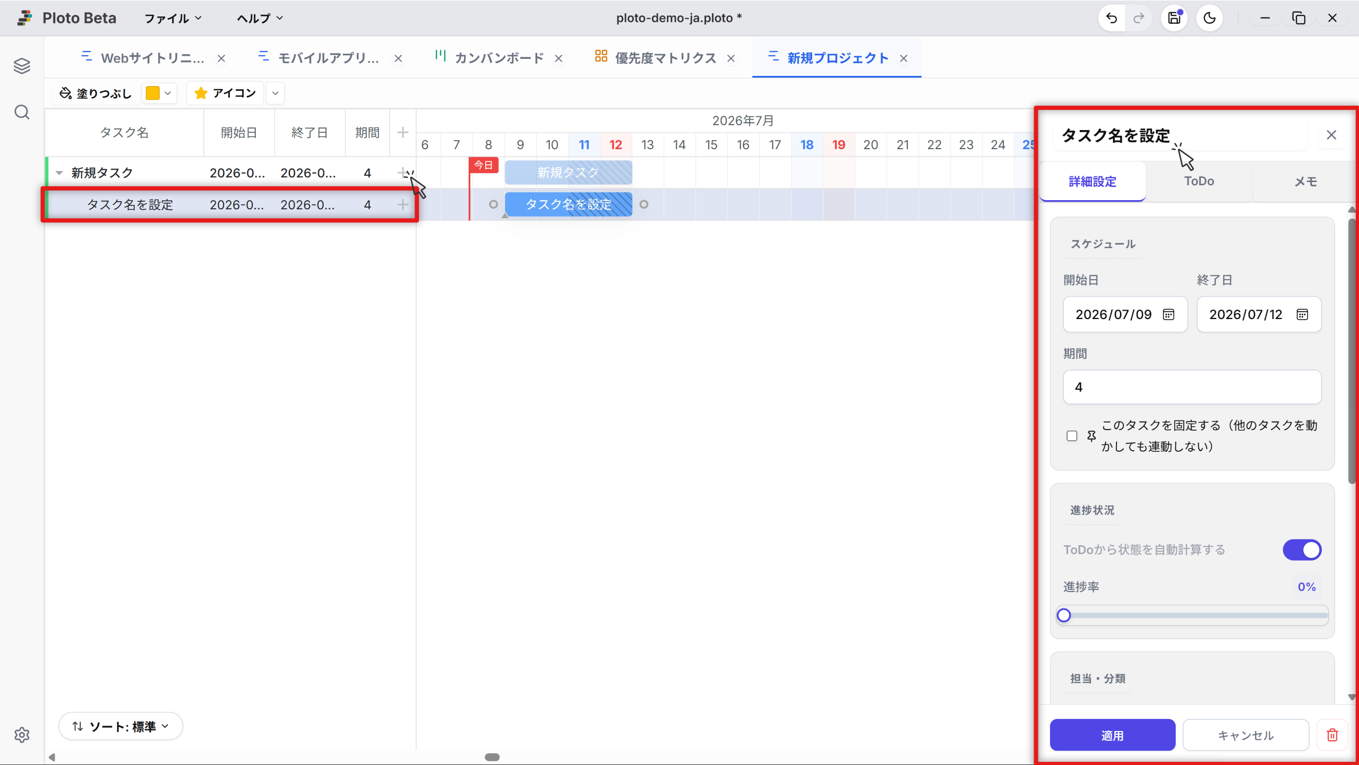
Task: Close the 優先度マトリクス tab
Action: (x=731, y=58)
